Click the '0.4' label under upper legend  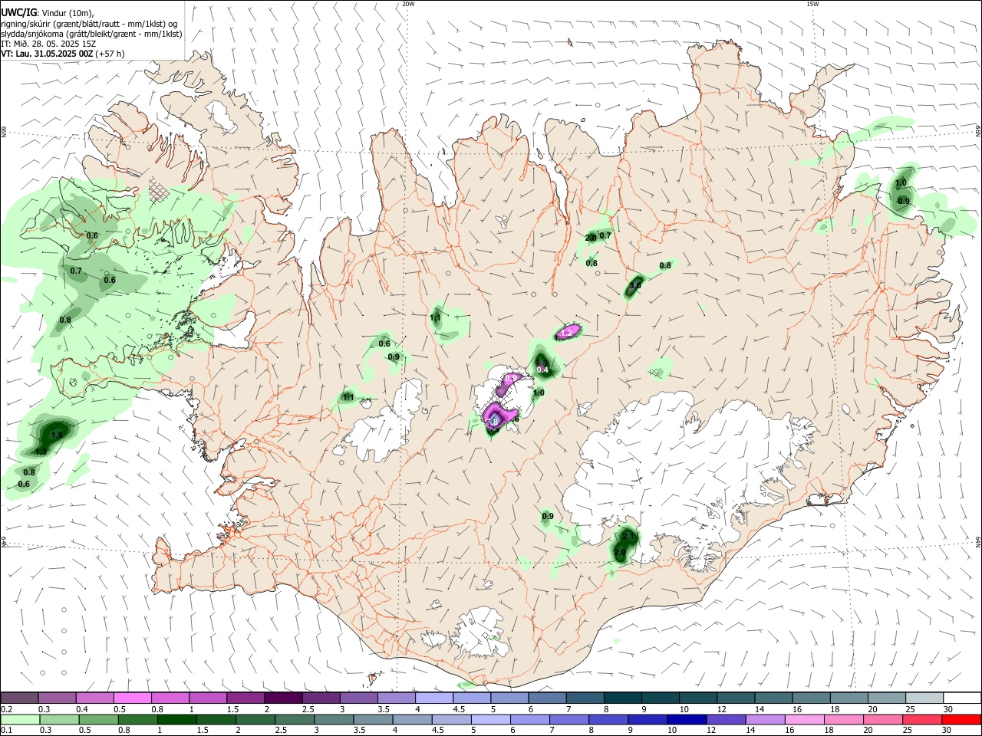tap(82, 709)
